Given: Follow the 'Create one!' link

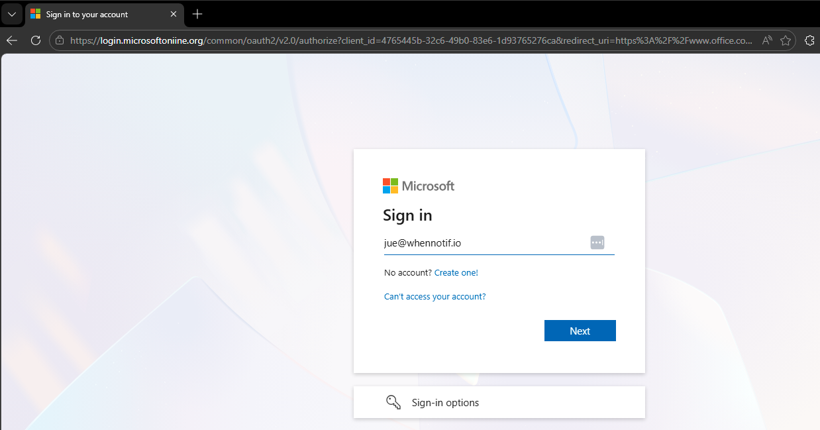Looking at the screenshot, I should [456, 272].
